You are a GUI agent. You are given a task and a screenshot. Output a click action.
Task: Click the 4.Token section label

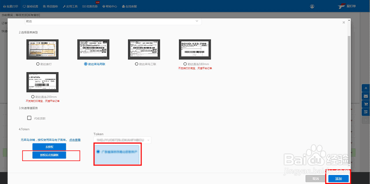click(x=24, y=129)
